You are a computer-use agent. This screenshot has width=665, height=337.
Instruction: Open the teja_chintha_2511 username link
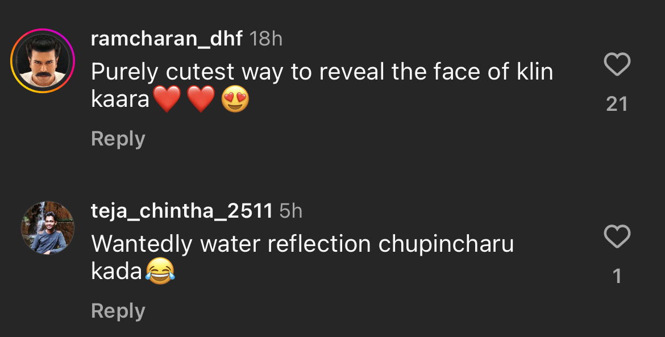181,211
